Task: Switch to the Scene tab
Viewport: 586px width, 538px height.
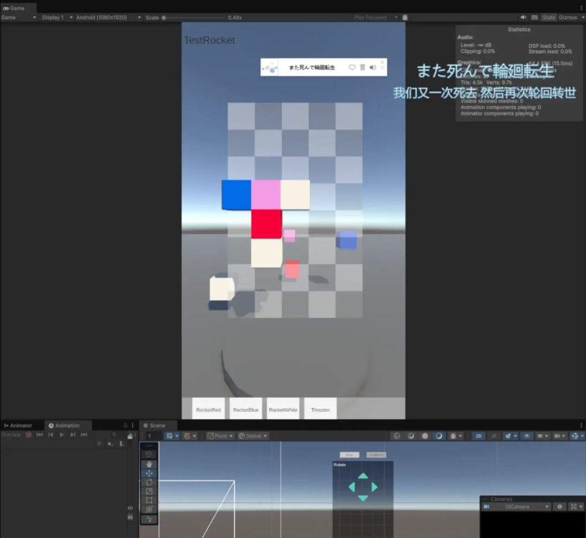Action: tap(154, 426)
